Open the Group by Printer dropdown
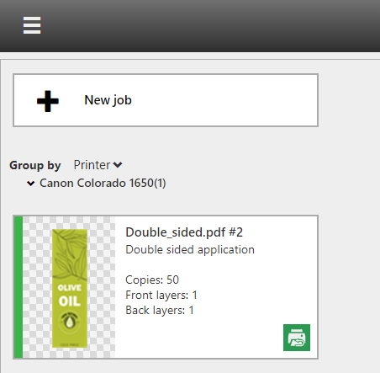Screen dimensions: 380x373 click(98, 165)
